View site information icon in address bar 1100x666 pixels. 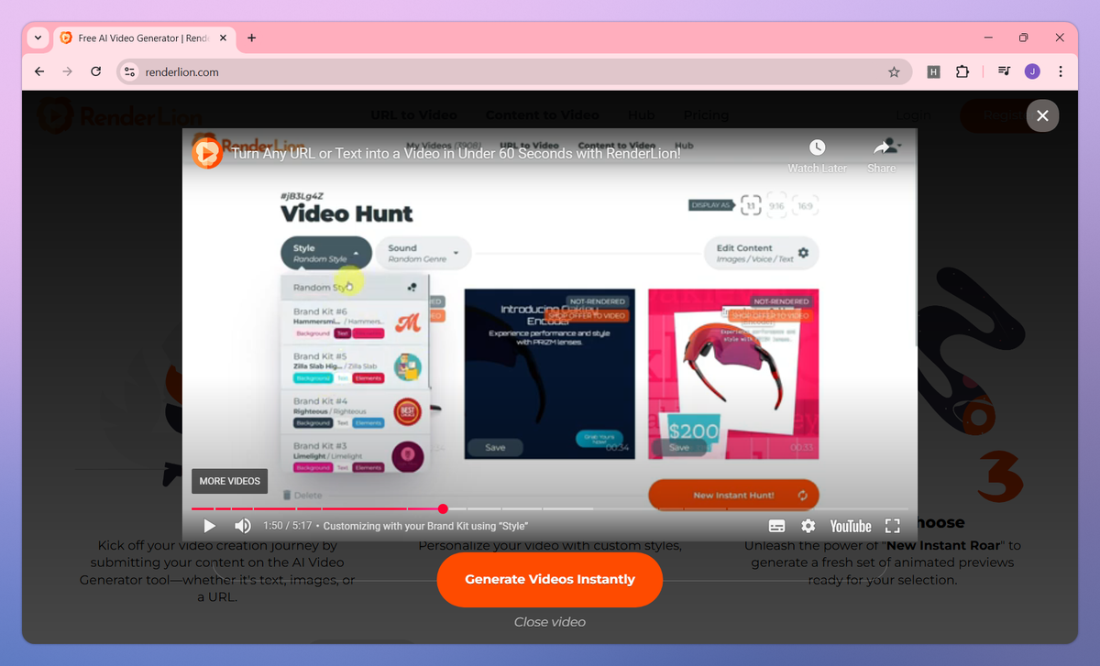click(x=129, y=71)
